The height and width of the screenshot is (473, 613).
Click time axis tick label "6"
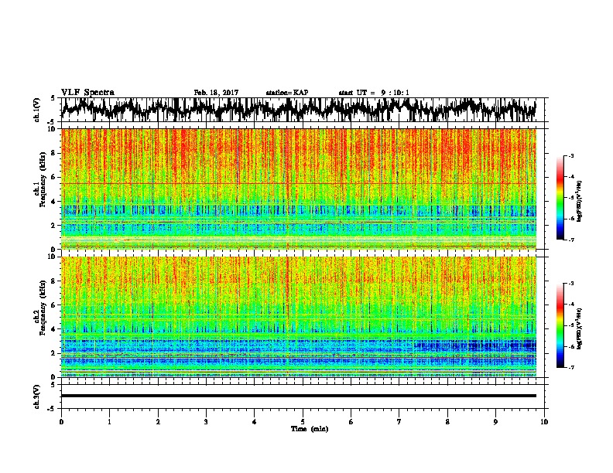pos(351,422)
